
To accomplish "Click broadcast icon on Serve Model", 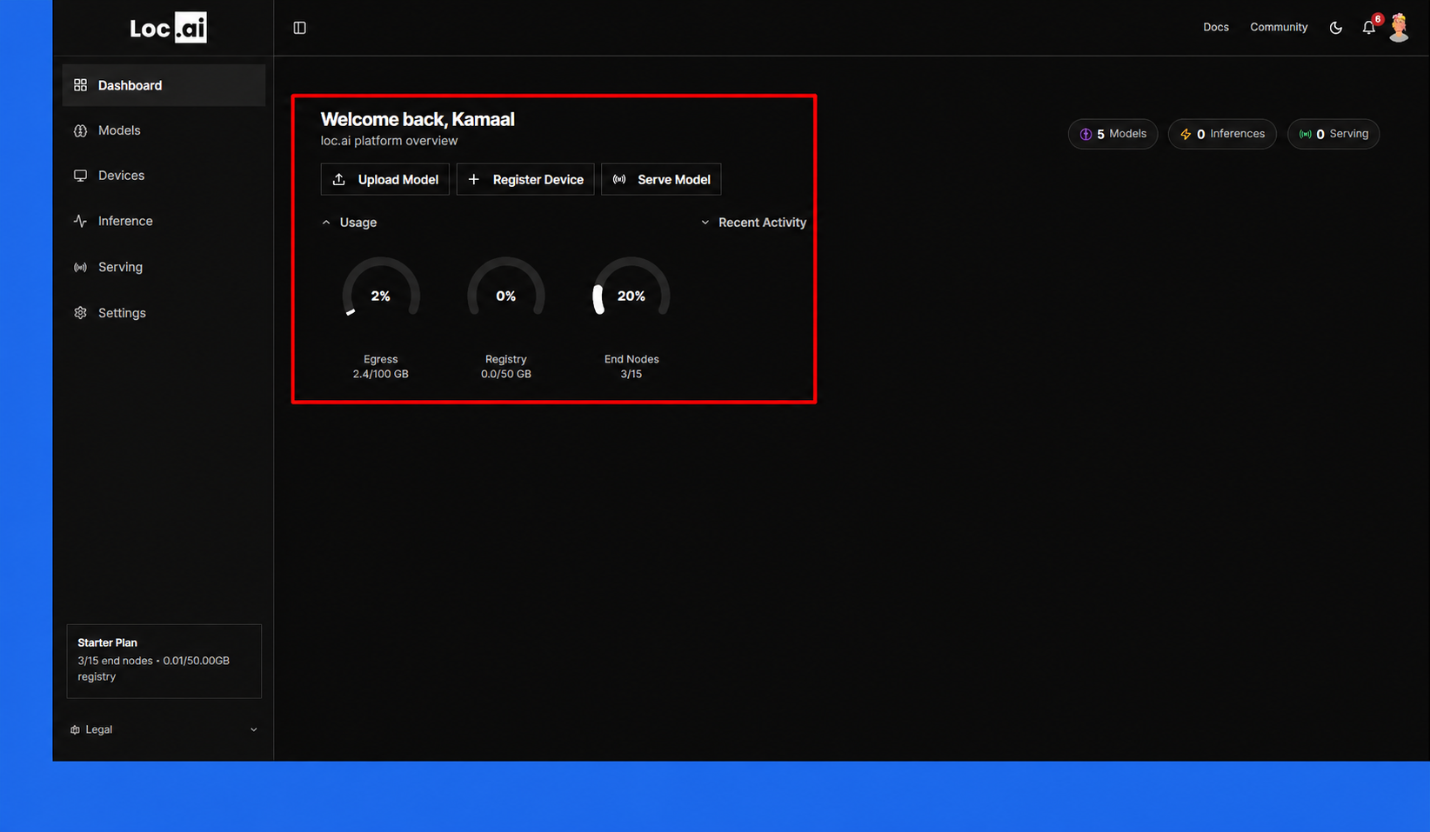I will [x=619, y=179].
